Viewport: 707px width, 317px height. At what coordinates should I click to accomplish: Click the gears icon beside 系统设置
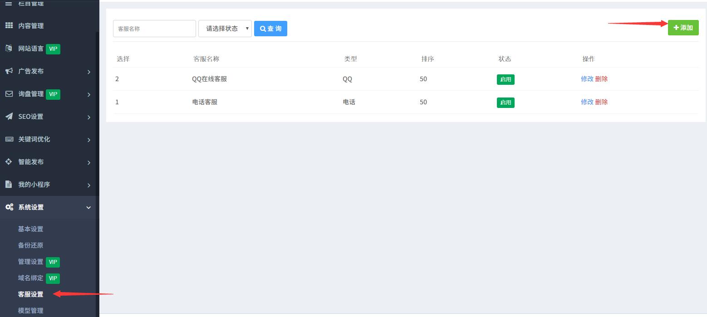9,207
